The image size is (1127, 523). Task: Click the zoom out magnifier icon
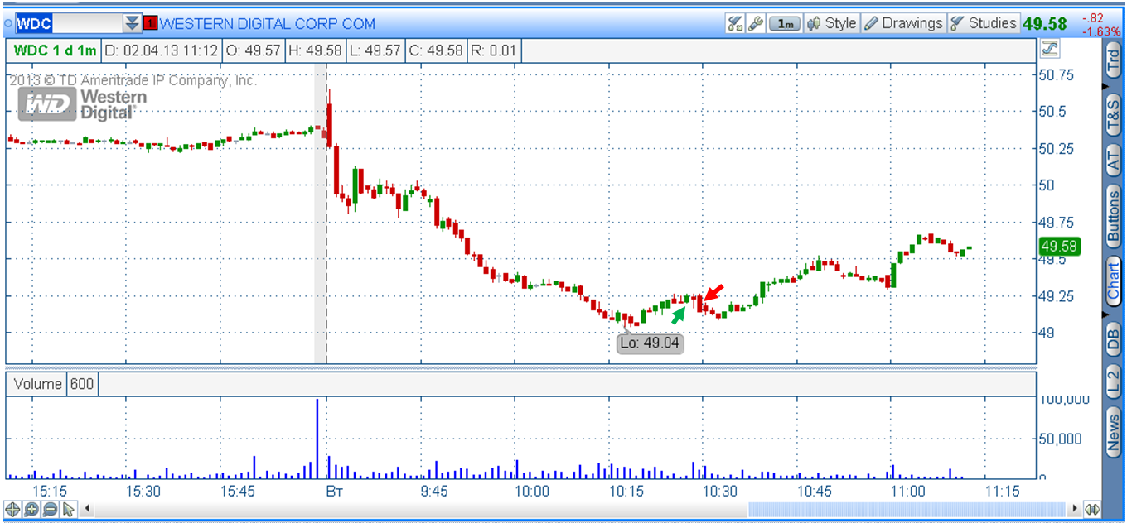(50, 509)
